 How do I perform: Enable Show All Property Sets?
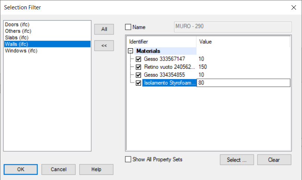[128, 159]
